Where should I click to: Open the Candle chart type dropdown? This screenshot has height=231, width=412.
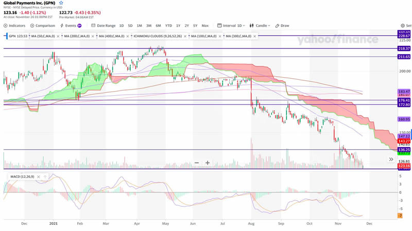260,25
